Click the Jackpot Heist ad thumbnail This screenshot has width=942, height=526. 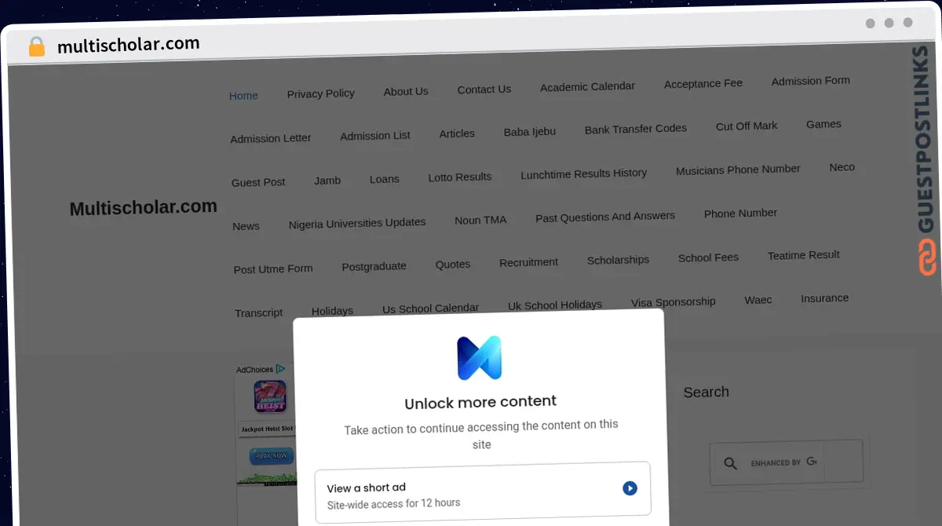tap(270, 396)
